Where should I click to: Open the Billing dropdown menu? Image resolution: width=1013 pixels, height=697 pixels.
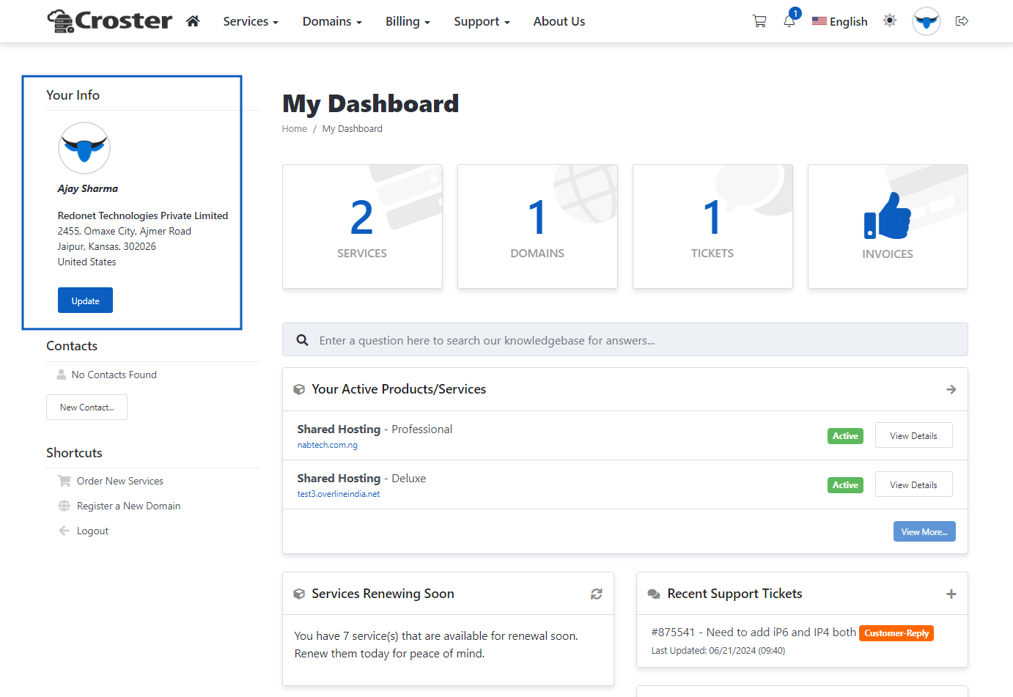[x=408, y=21]
